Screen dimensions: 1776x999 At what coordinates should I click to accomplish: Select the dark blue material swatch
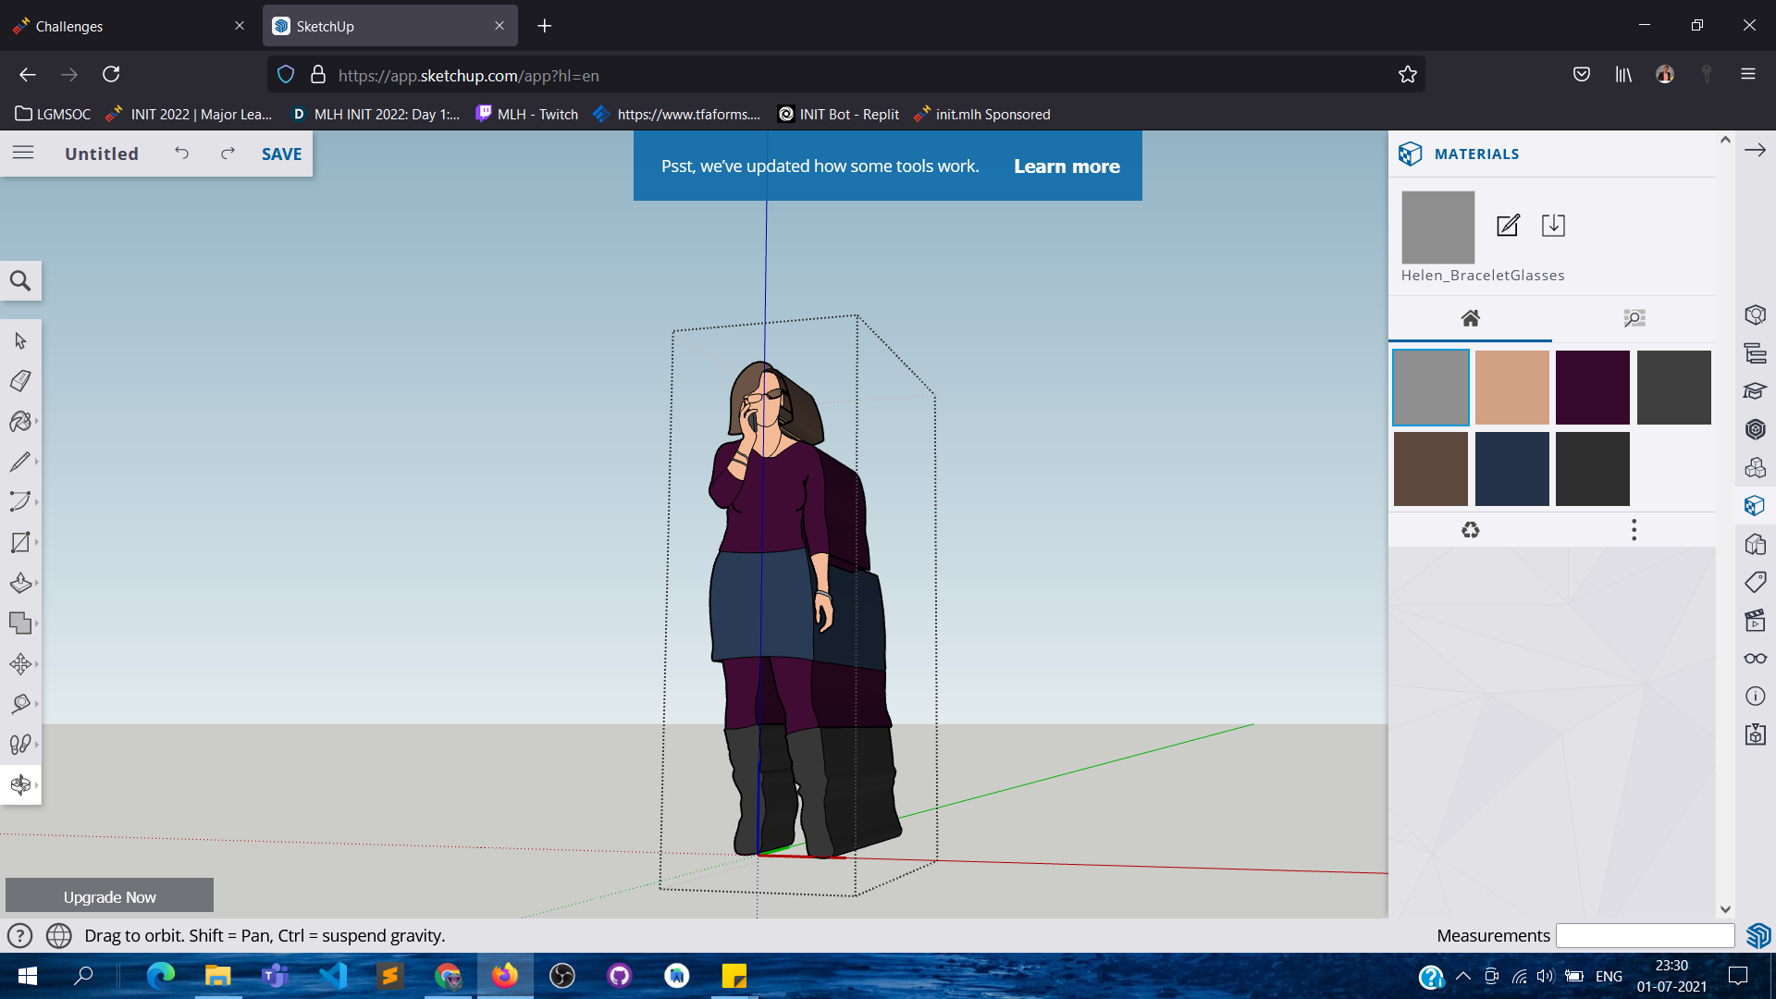1511,469
